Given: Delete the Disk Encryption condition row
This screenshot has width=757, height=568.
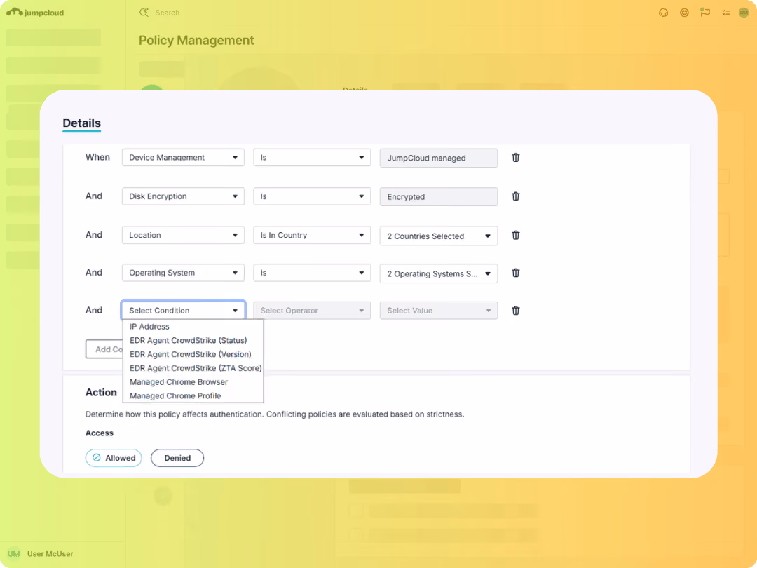Looking at the screenshot, I should pyautogui.click(x=516, y=196).
